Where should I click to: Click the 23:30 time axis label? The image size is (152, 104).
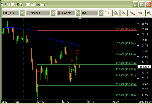[66, 102]
